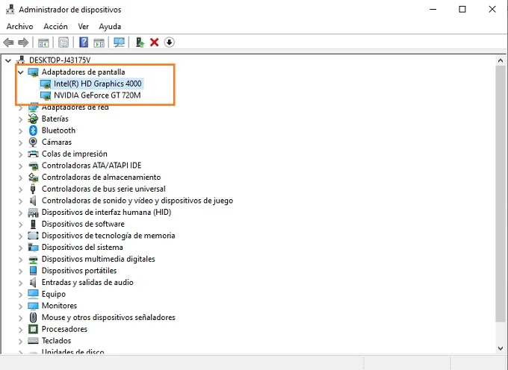Minimize the Administrador de dispositivos window
Image resolution: width=508 pixels, height=370 pixels.
pyautogui.click(x=433, y=10)
